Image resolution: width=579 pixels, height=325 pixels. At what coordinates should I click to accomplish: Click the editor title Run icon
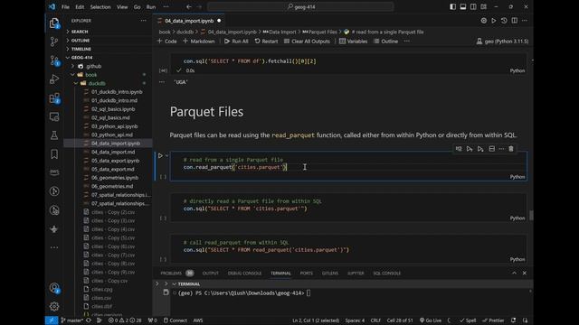[x=494, y=21]
